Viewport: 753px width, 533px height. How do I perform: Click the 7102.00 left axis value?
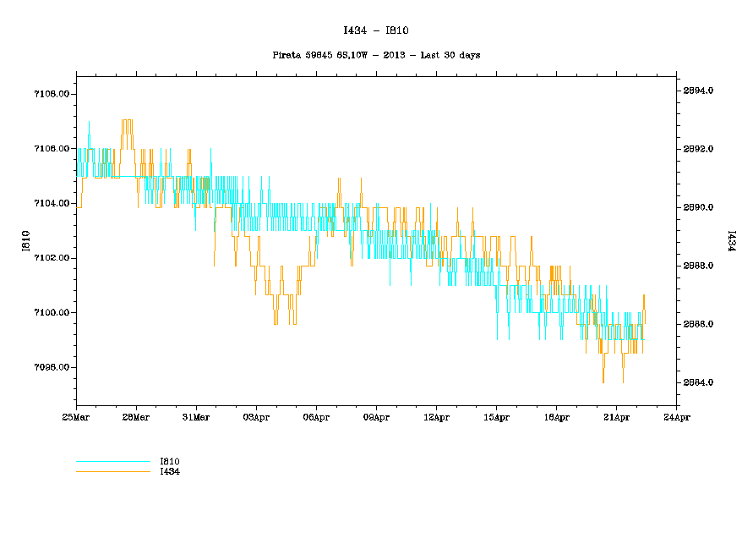(x=51, y=258)
